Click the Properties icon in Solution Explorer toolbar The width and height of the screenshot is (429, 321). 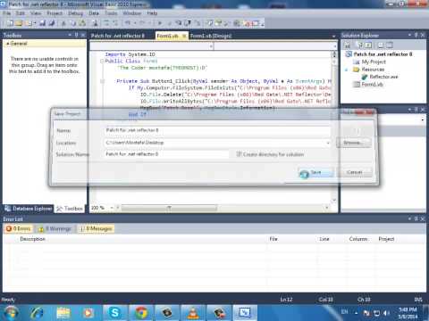348,45
